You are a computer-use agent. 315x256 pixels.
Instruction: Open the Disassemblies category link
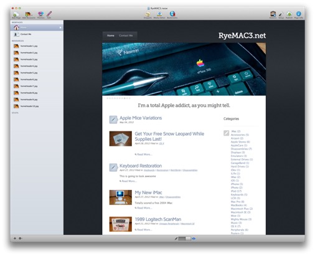[241, 149]
